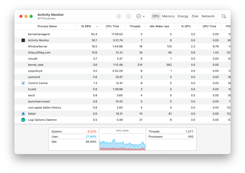Click the Threads 1,577 total
Viewport: 245px width, 173px height.
(189, 131)
